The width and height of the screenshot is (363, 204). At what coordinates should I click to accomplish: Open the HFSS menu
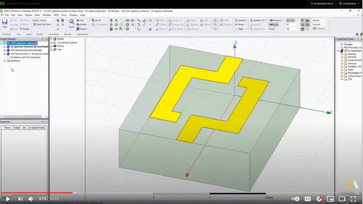(x=56, y=15)
